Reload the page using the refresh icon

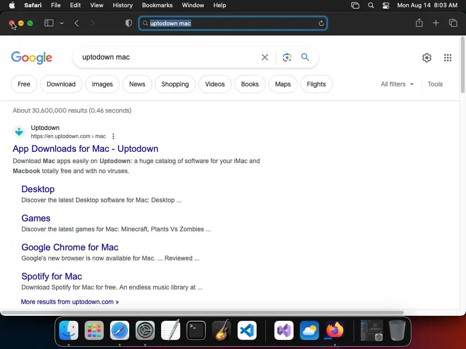tap(321, 23)
